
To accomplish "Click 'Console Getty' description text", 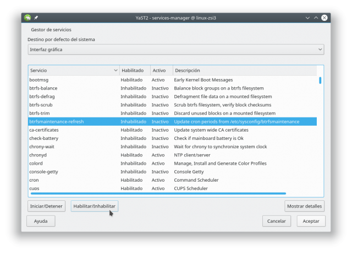I will point(189,172).
